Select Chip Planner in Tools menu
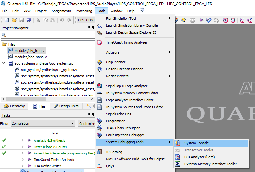This screenshot has width=255, height=172. pyautogui.click(x=135, y=62)
